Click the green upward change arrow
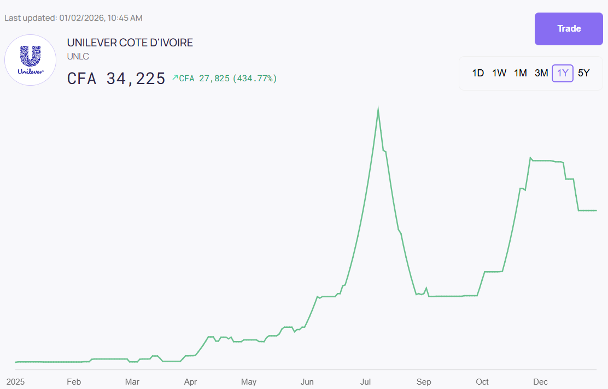 coord(175,78)
